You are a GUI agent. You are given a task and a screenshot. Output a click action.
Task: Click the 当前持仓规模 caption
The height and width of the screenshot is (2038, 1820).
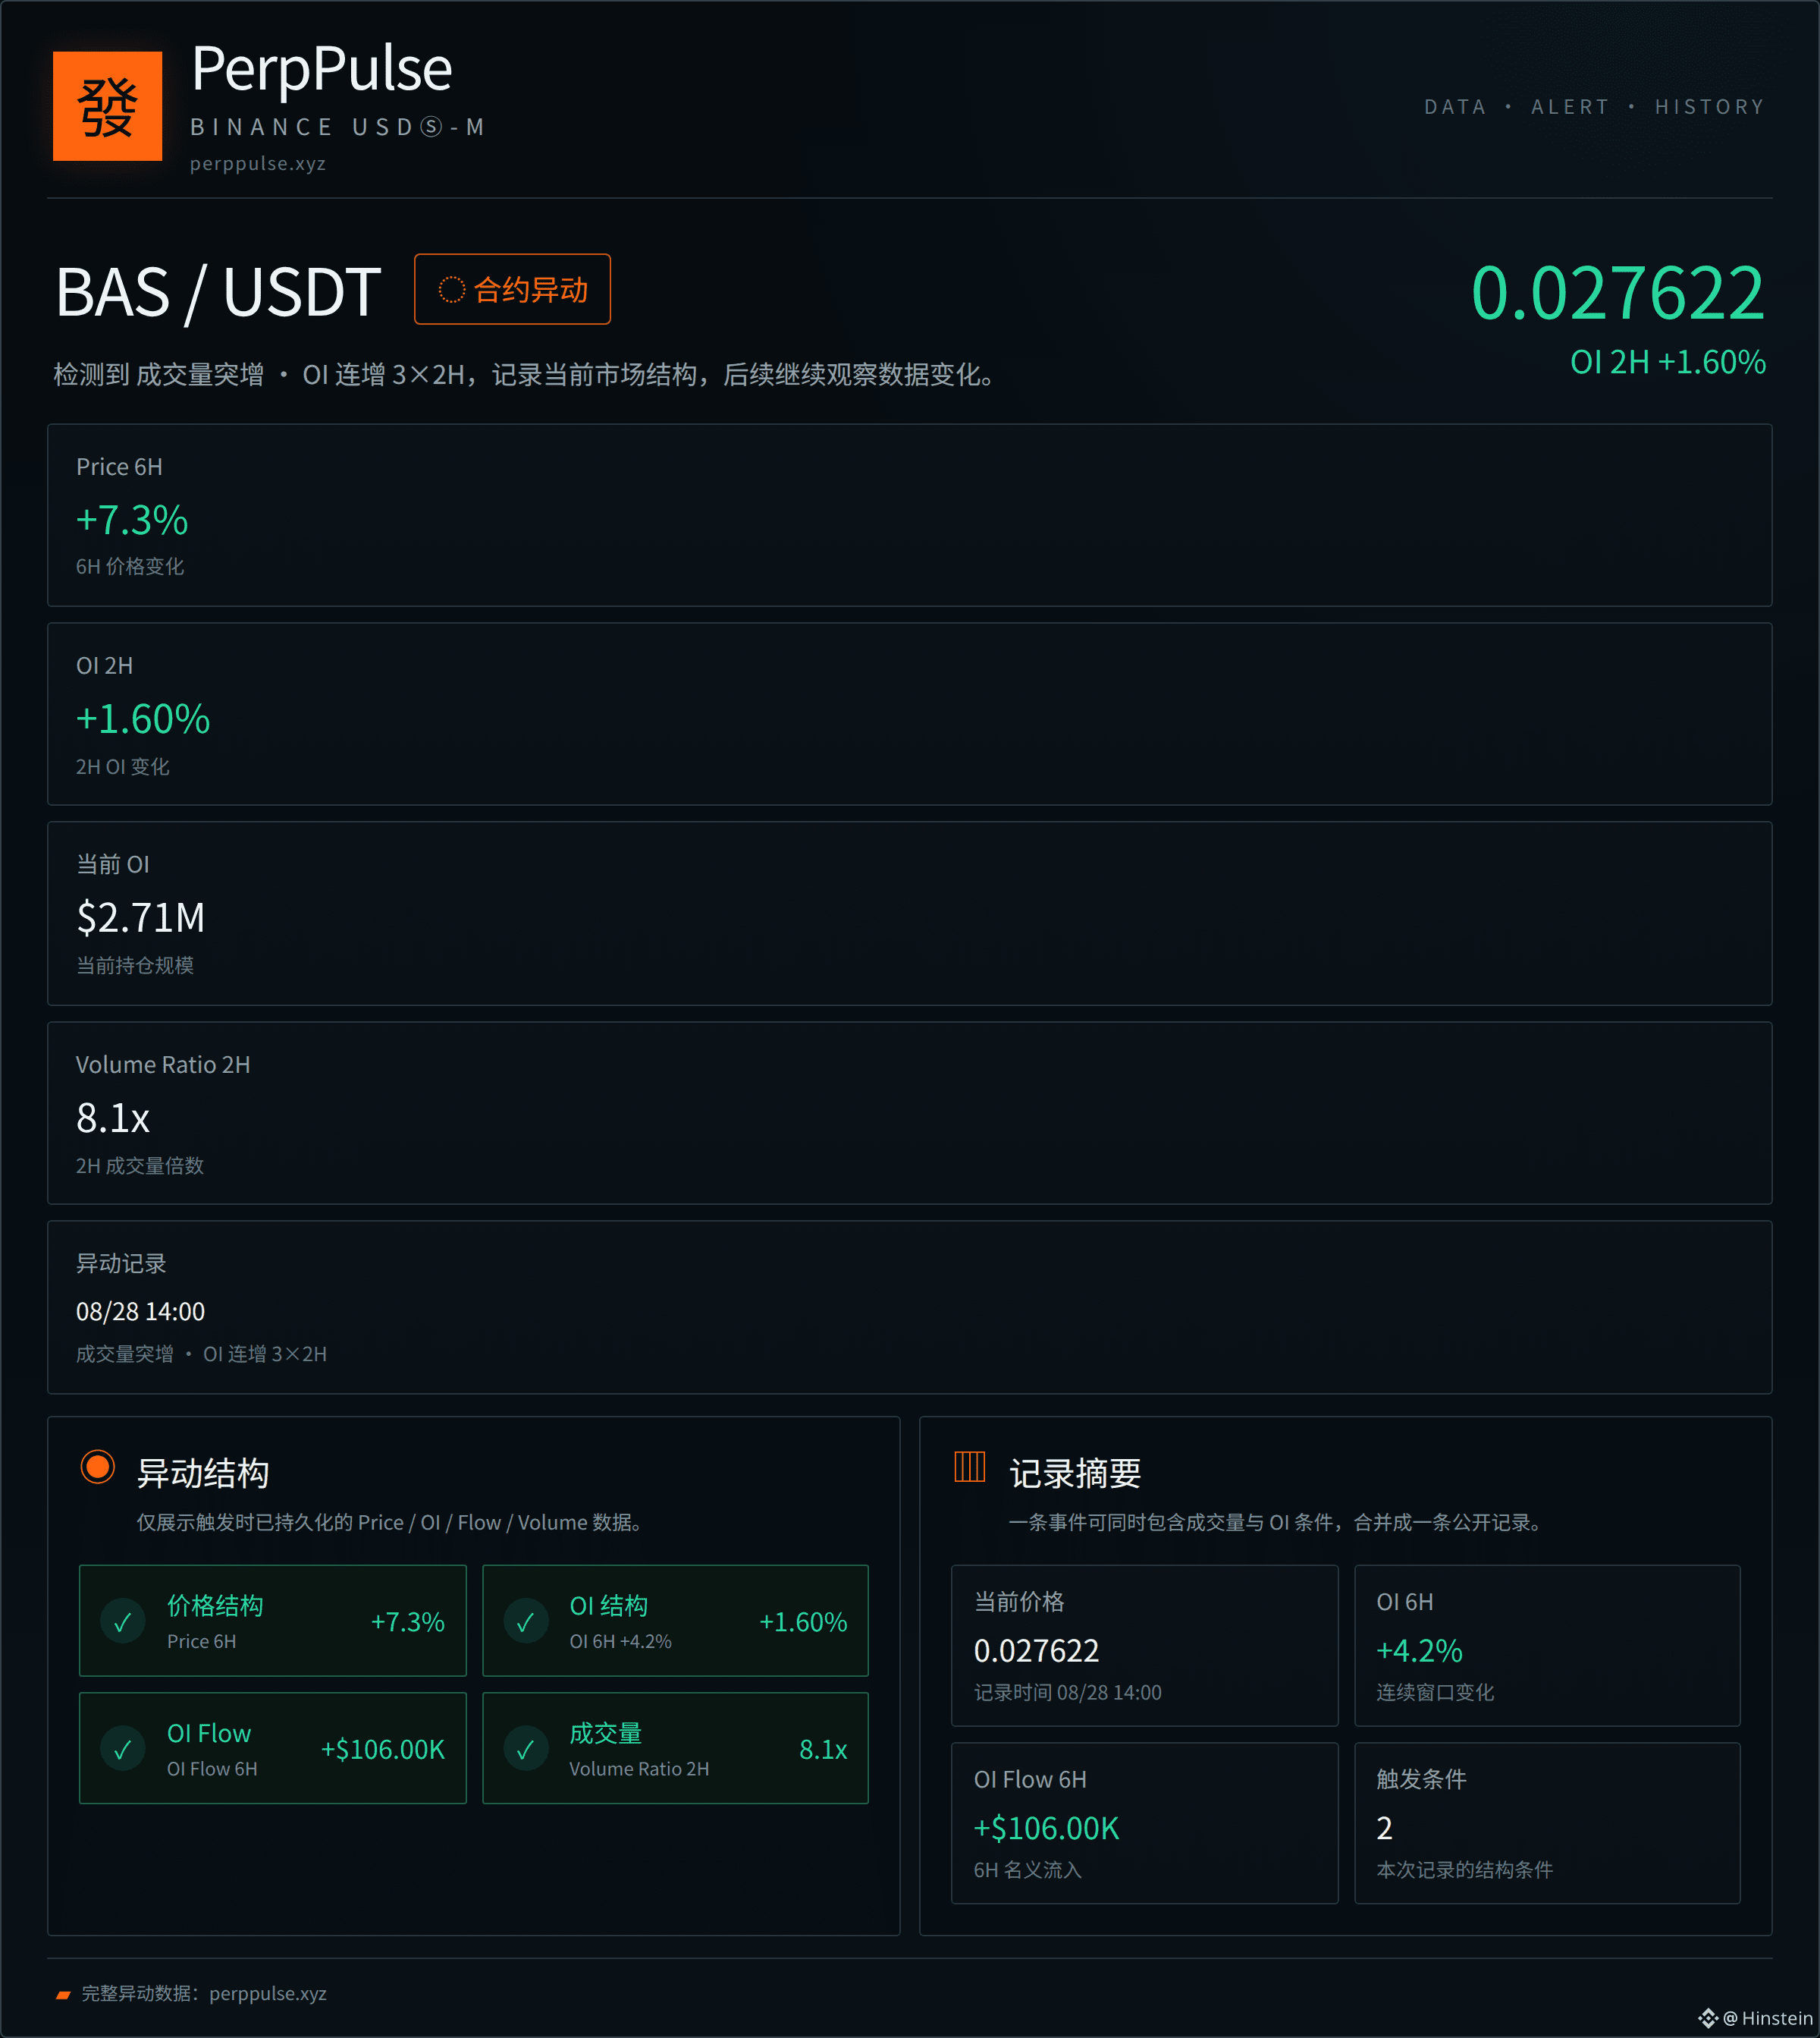(x=135, y=965)
